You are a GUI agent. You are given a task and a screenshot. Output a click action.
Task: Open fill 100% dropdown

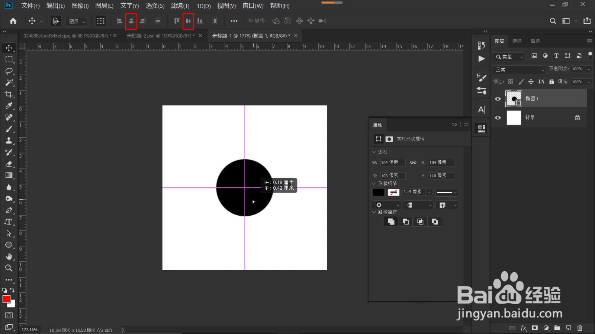click(589, 82)
